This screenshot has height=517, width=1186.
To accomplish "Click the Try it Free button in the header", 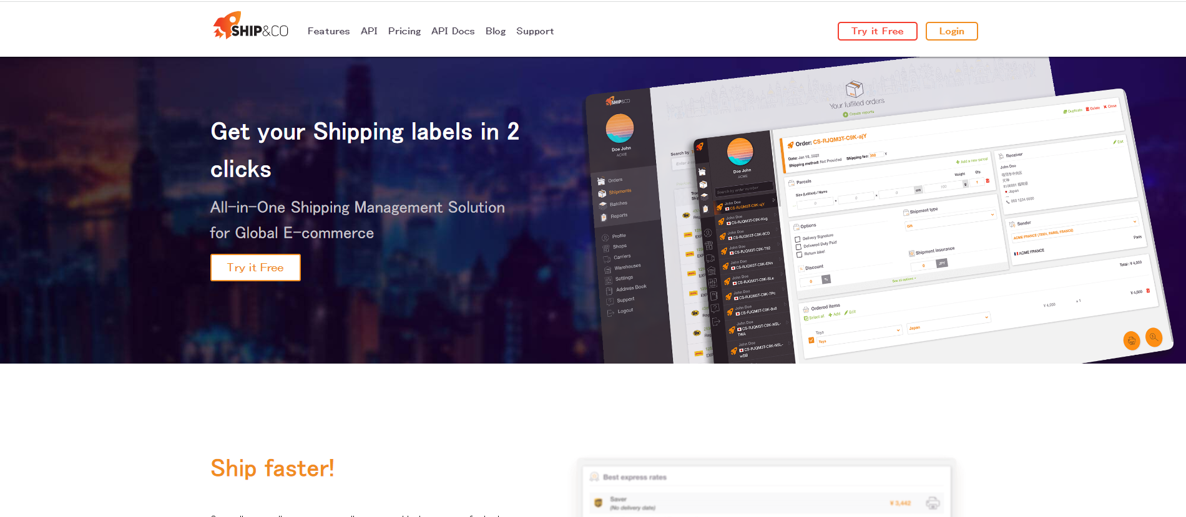I will [x=877, y=31].
